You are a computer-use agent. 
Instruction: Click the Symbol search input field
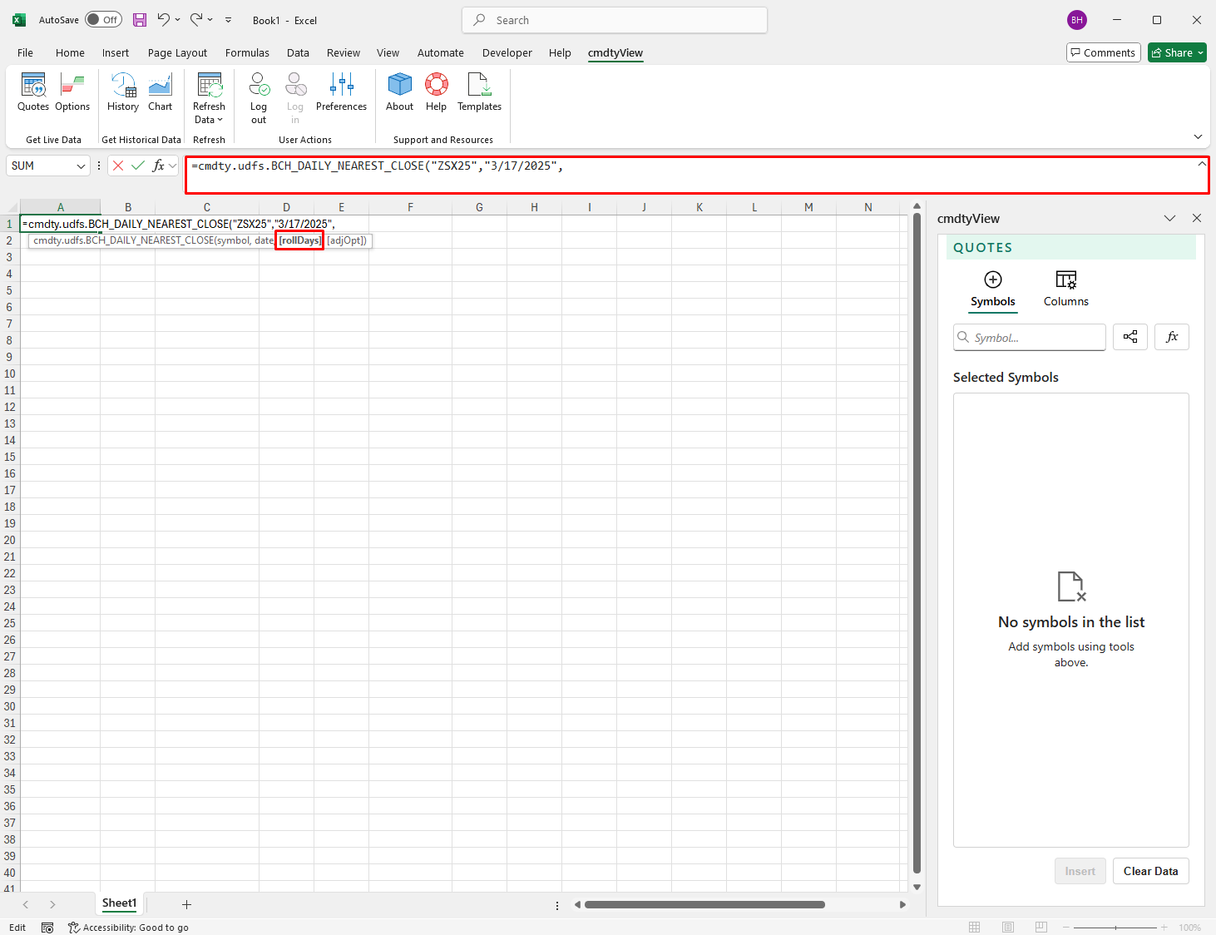(x=1030, y=337)
